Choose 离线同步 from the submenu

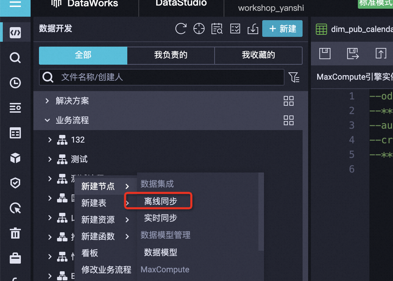pos(160,201)
